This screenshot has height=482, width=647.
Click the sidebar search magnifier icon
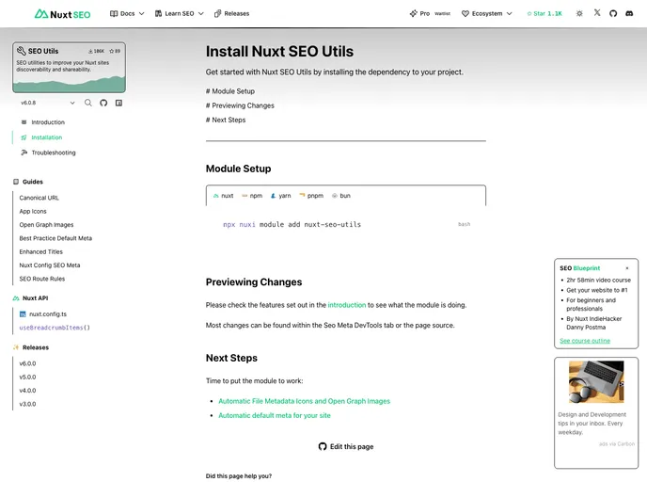[88, 103]
